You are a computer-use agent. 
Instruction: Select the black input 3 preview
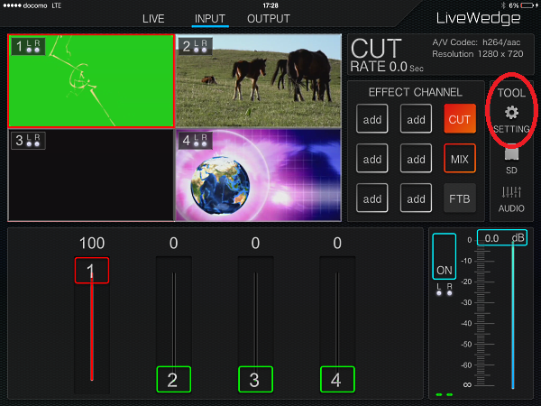91,175
